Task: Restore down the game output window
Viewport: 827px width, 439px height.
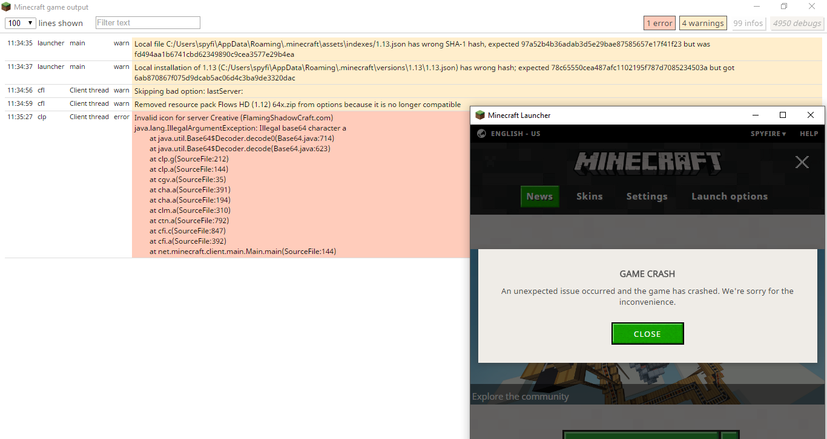Action: 784,7
